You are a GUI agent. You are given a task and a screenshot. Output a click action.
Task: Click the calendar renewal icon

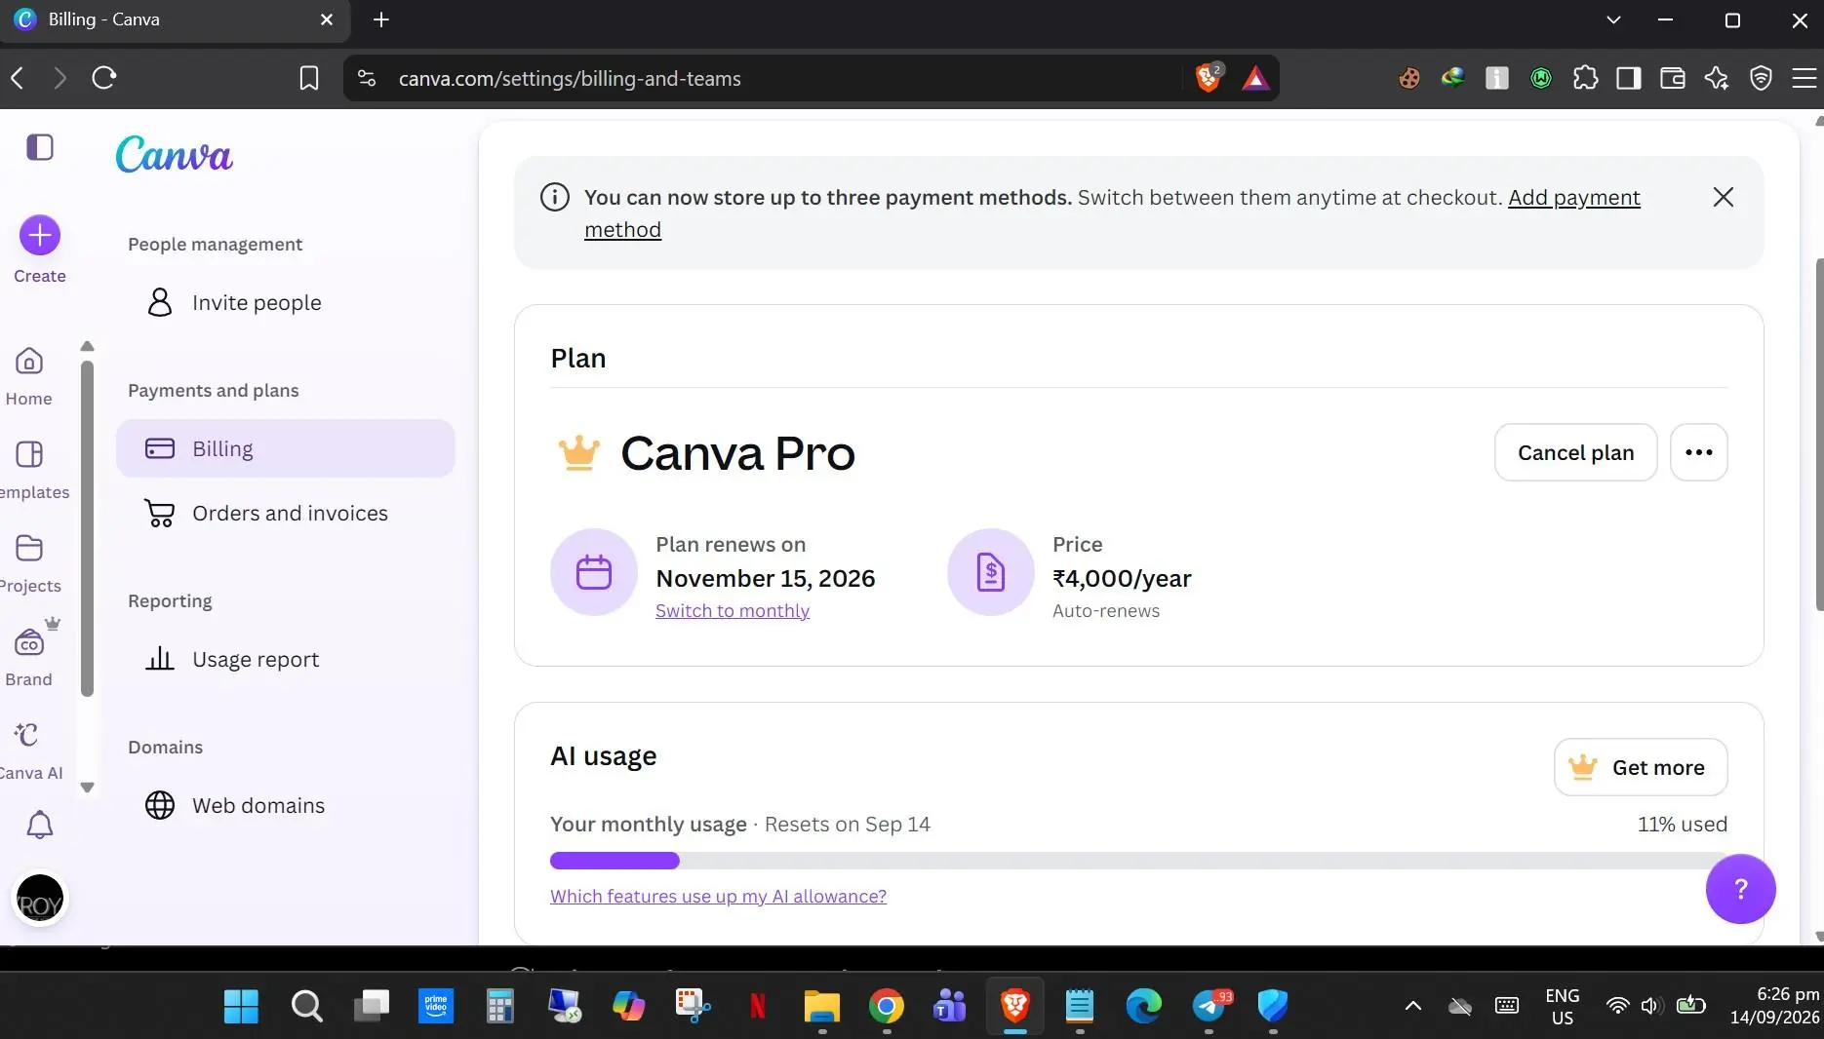pos(594,572)
